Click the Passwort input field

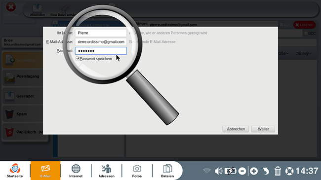pyautogui.click(x=101, y=51)
